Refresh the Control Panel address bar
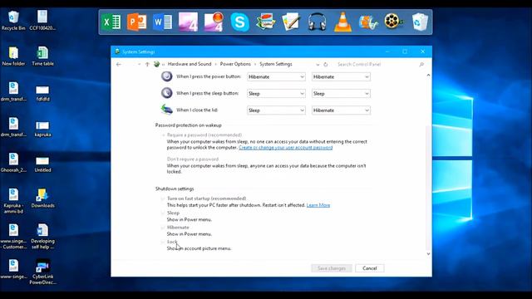Image resolution: width=532 pixels, height=299 pixels. (x=325, y=64)
